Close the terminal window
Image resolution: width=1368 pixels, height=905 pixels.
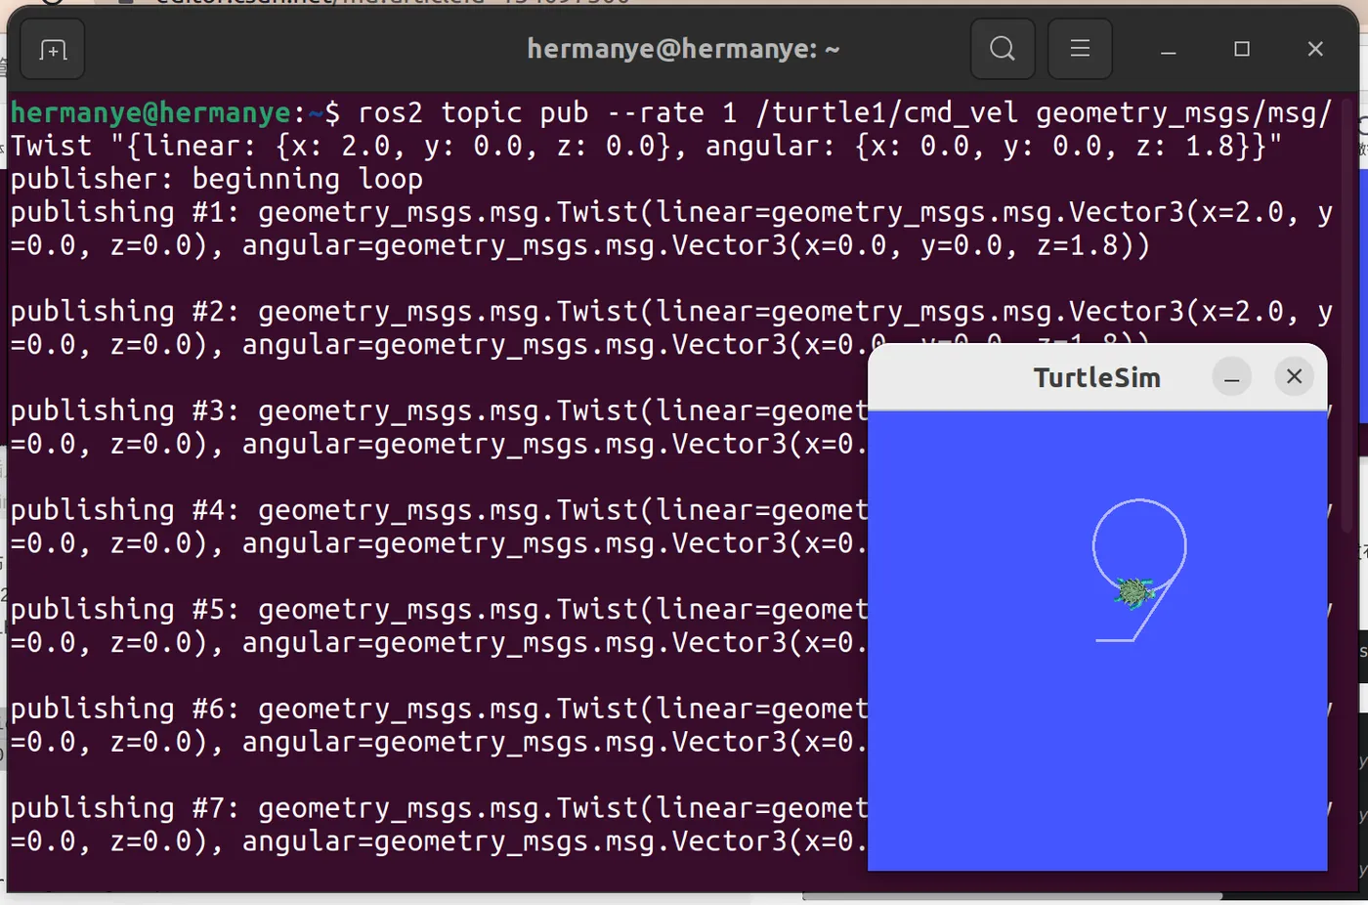point(1315,49)
